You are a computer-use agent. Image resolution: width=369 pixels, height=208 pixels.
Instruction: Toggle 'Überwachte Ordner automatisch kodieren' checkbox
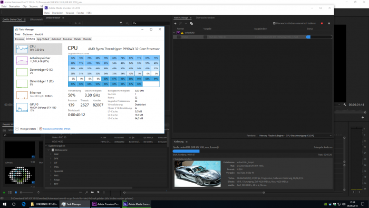[x=274, y=23]
